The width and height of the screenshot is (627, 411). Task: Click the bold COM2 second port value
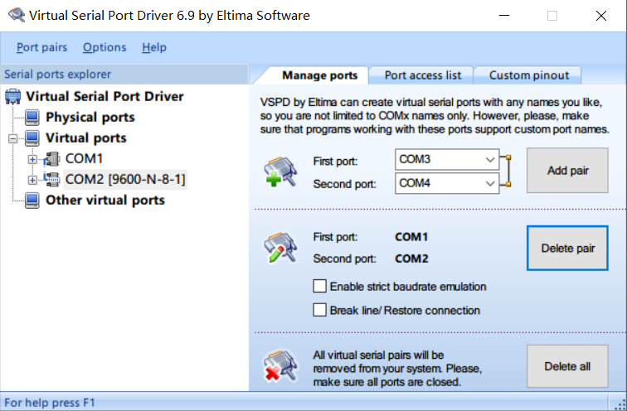pyautogui.click(x=411, y=259)
